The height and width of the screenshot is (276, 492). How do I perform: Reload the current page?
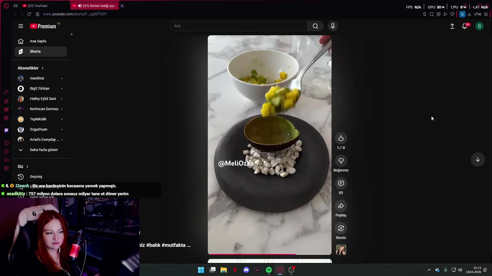29,14
